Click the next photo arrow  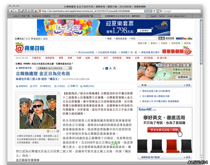click(58, 131)
